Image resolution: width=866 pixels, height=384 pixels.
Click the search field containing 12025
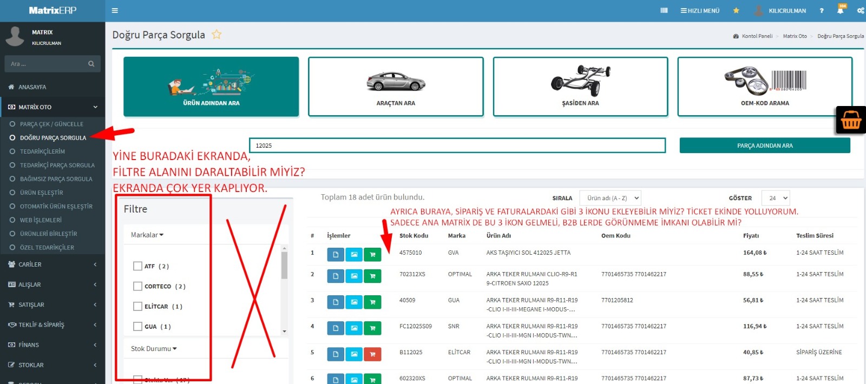457,145
